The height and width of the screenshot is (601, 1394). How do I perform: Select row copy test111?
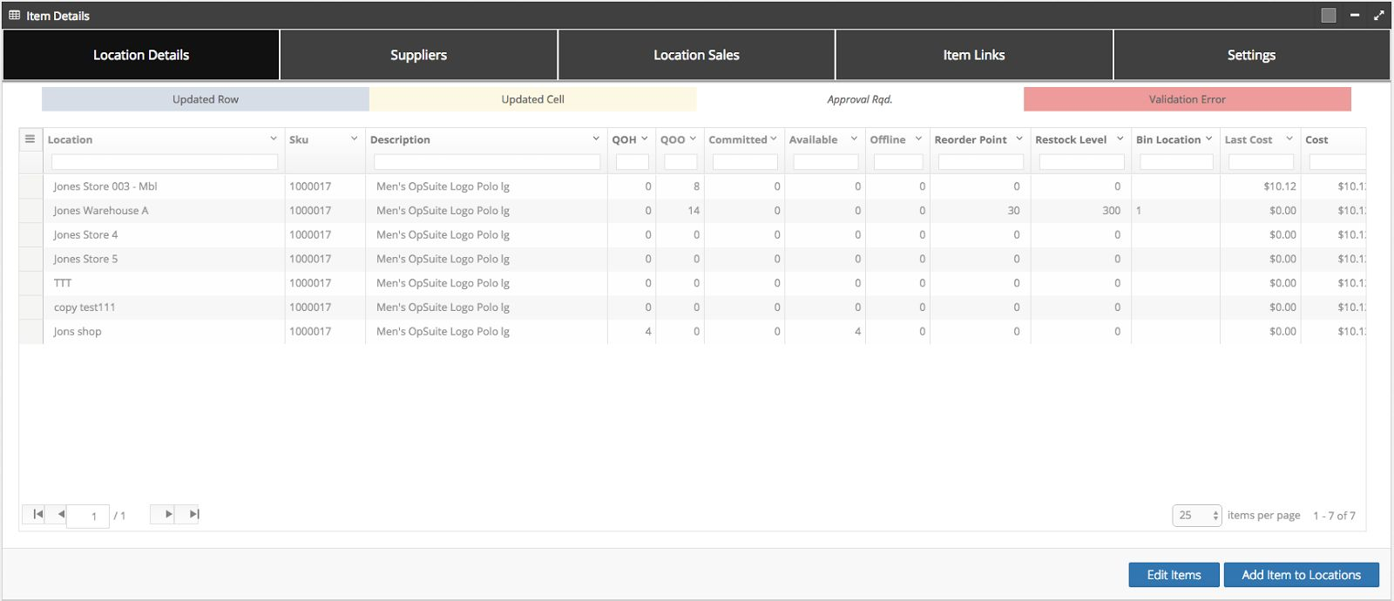point(693,307)
